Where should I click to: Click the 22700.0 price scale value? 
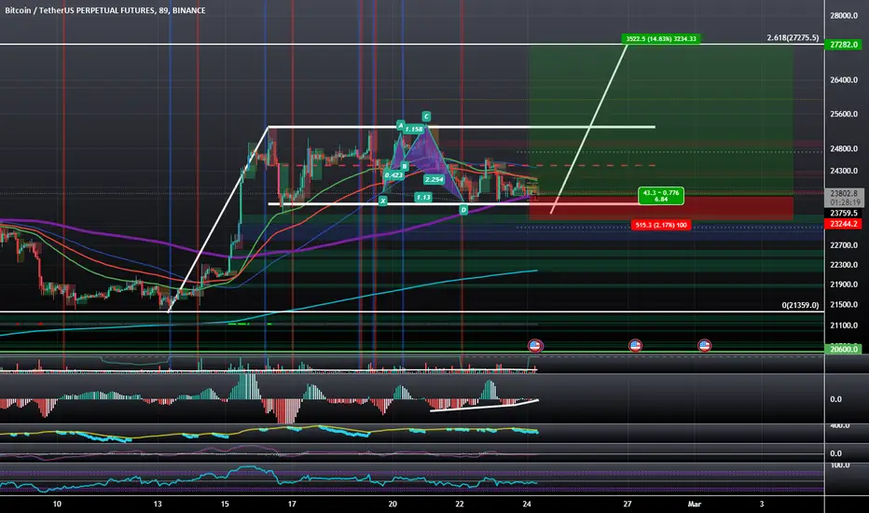click(x=844, y=245)
